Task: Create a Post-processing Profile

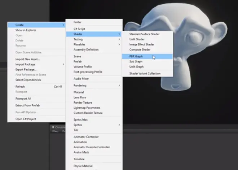Action: [94, 72]
